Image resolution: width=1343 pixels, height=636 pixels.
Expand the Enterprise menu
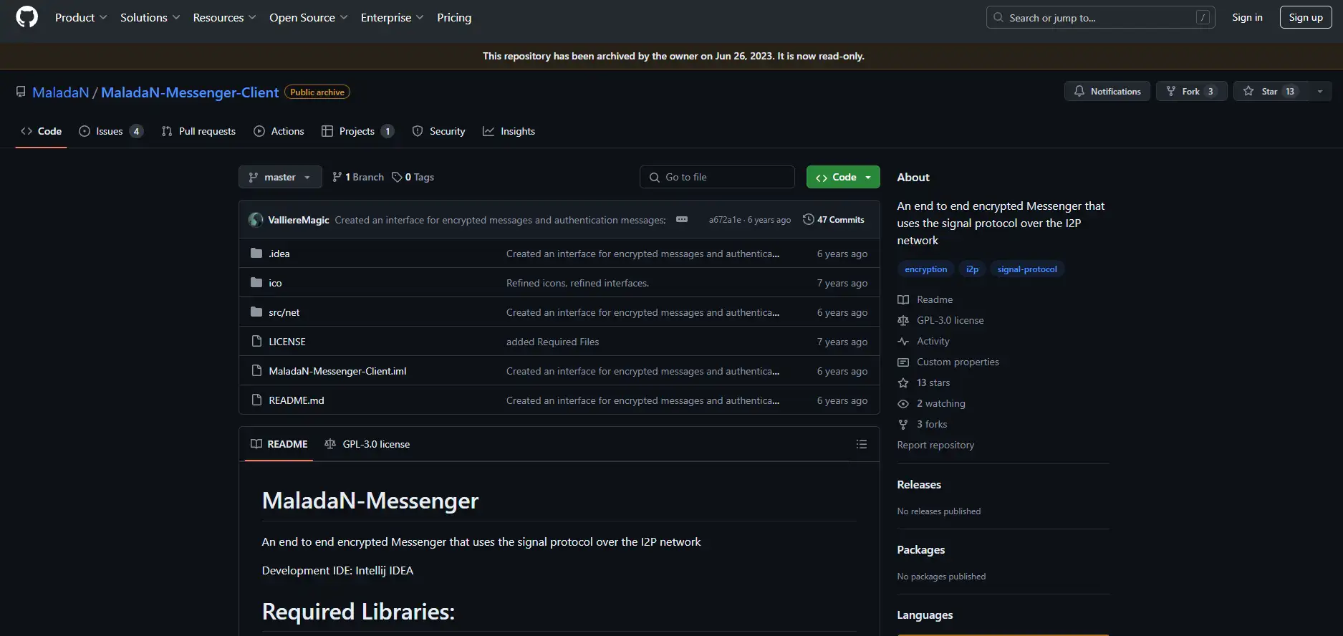point(392,17)
